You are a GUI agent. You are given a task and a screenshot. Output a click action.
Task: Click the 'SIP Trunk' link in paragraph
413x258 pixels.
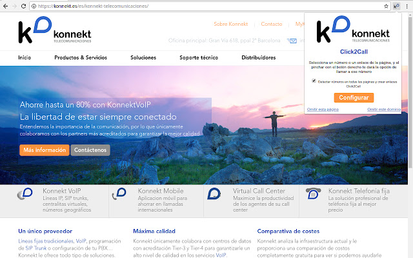point(36,248)
